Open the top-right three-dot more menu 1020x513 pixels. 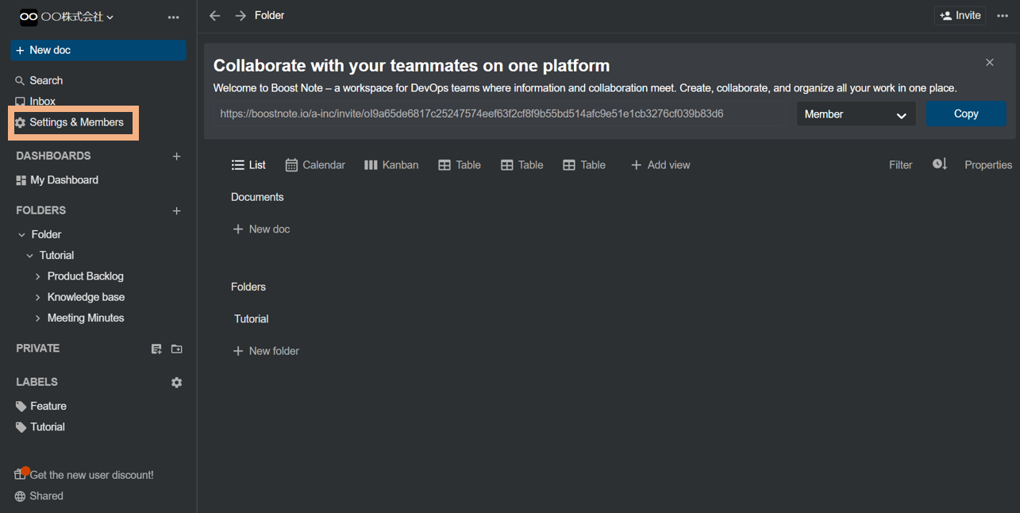(x=1002, y=16)
